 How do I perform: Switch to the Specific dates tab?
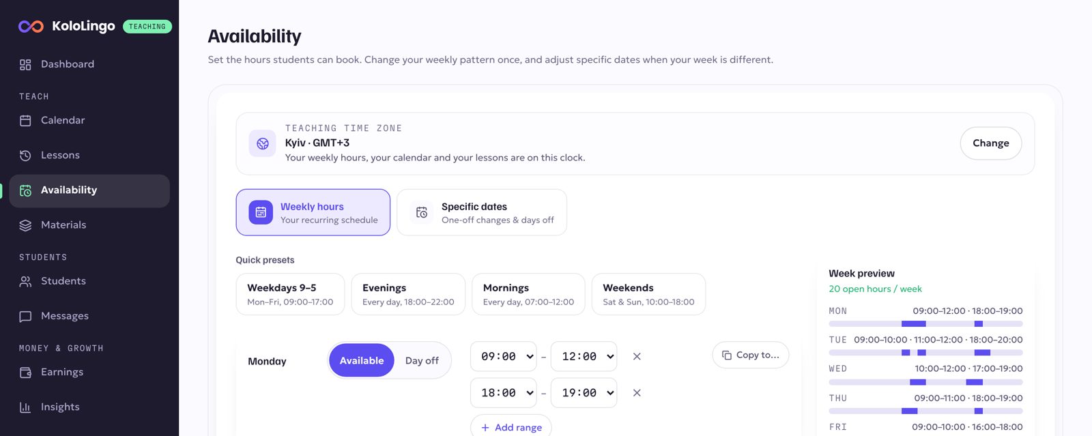point(482,212)
